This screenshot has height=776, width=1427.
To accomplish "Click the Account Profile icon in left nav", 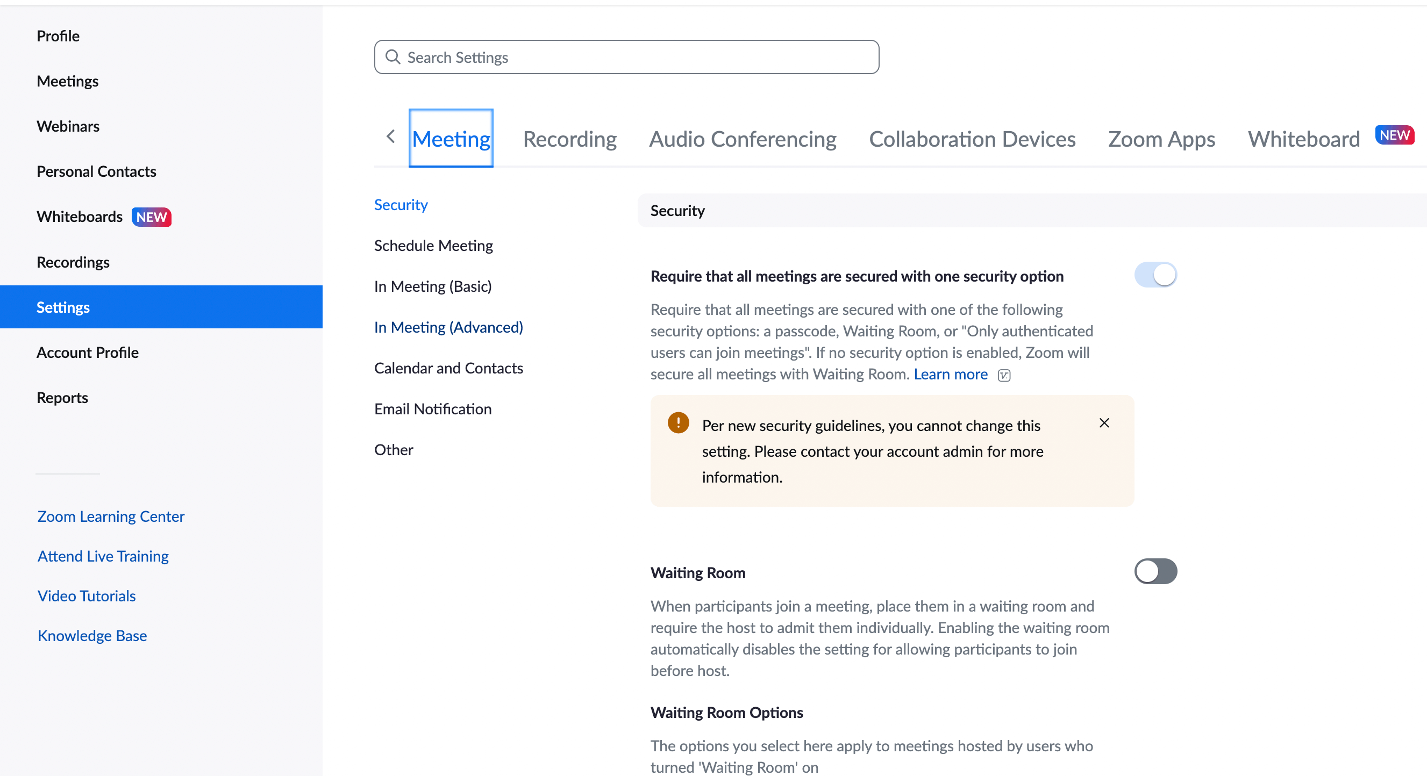I will (x=88, y=351).
